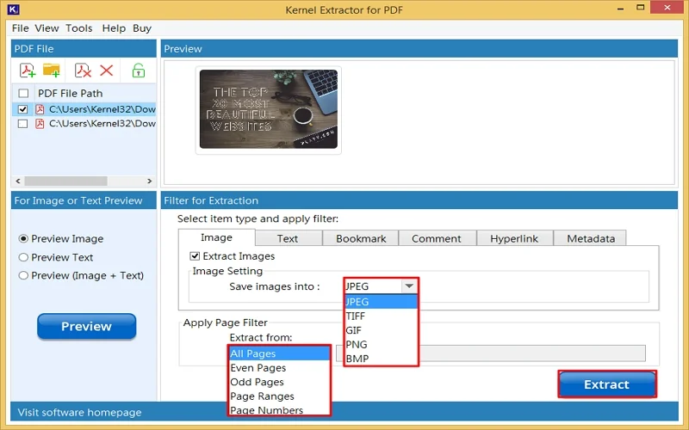Check the second PDF file checkbox
Viewport: 689px width, 430px height.
click(x=23, y=124)
